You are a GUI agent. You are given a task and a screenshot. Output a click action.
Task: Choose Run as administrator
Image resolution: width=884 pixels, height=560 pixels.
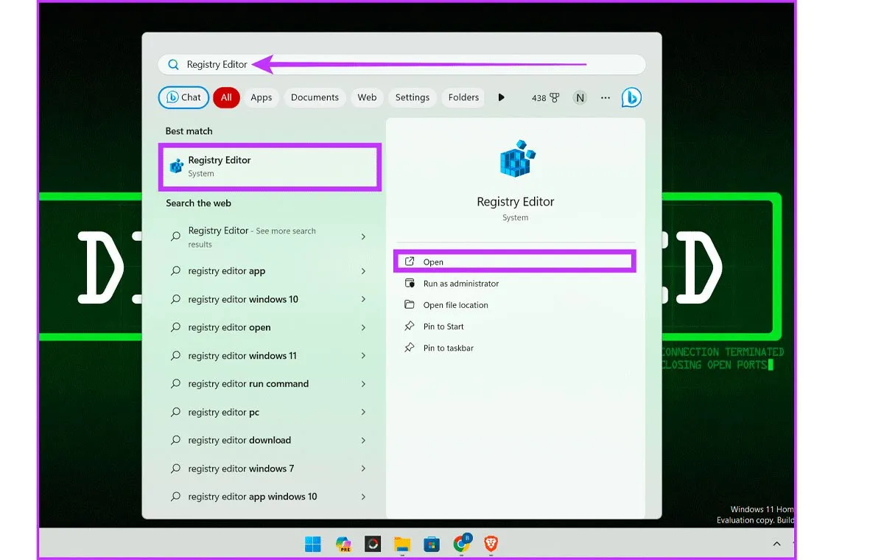pos(460,284)
